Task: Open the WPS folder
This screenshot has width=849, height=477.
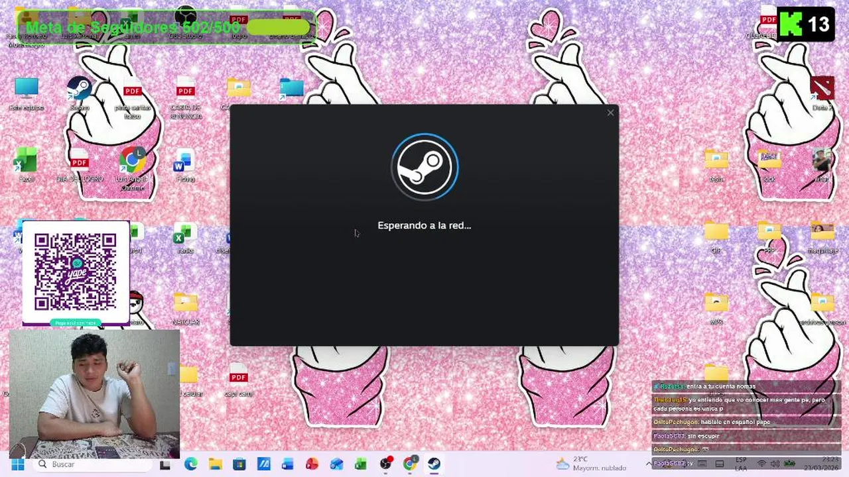Action: tap(716, 309)
